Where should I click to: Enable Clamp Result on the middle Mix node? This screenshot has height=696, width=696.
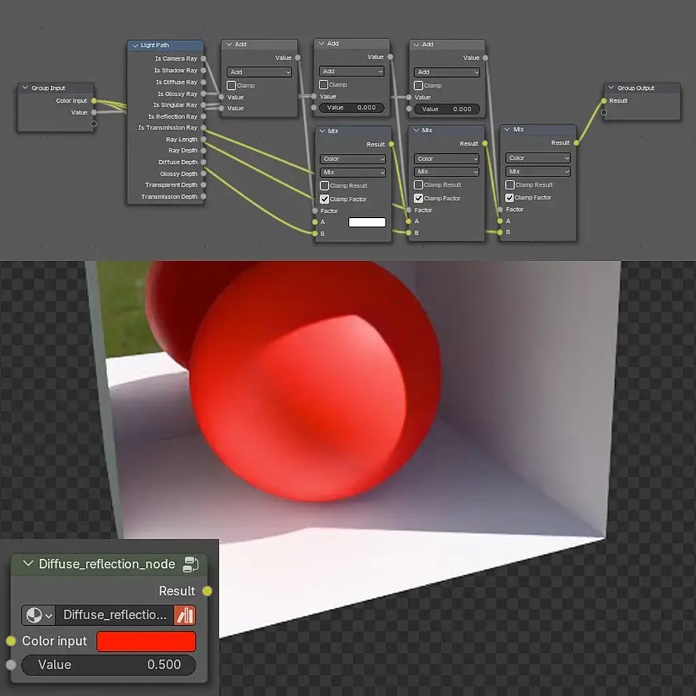[418, 185]
